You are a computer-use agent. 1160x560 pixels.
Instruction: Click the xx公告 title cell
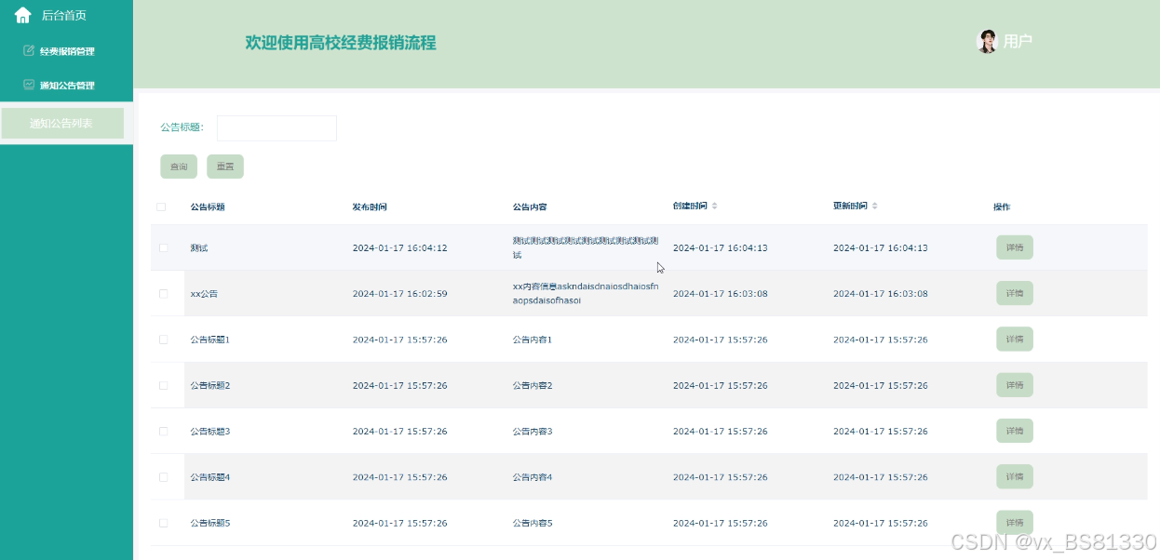pyautogui.click(x=204, y=294)
